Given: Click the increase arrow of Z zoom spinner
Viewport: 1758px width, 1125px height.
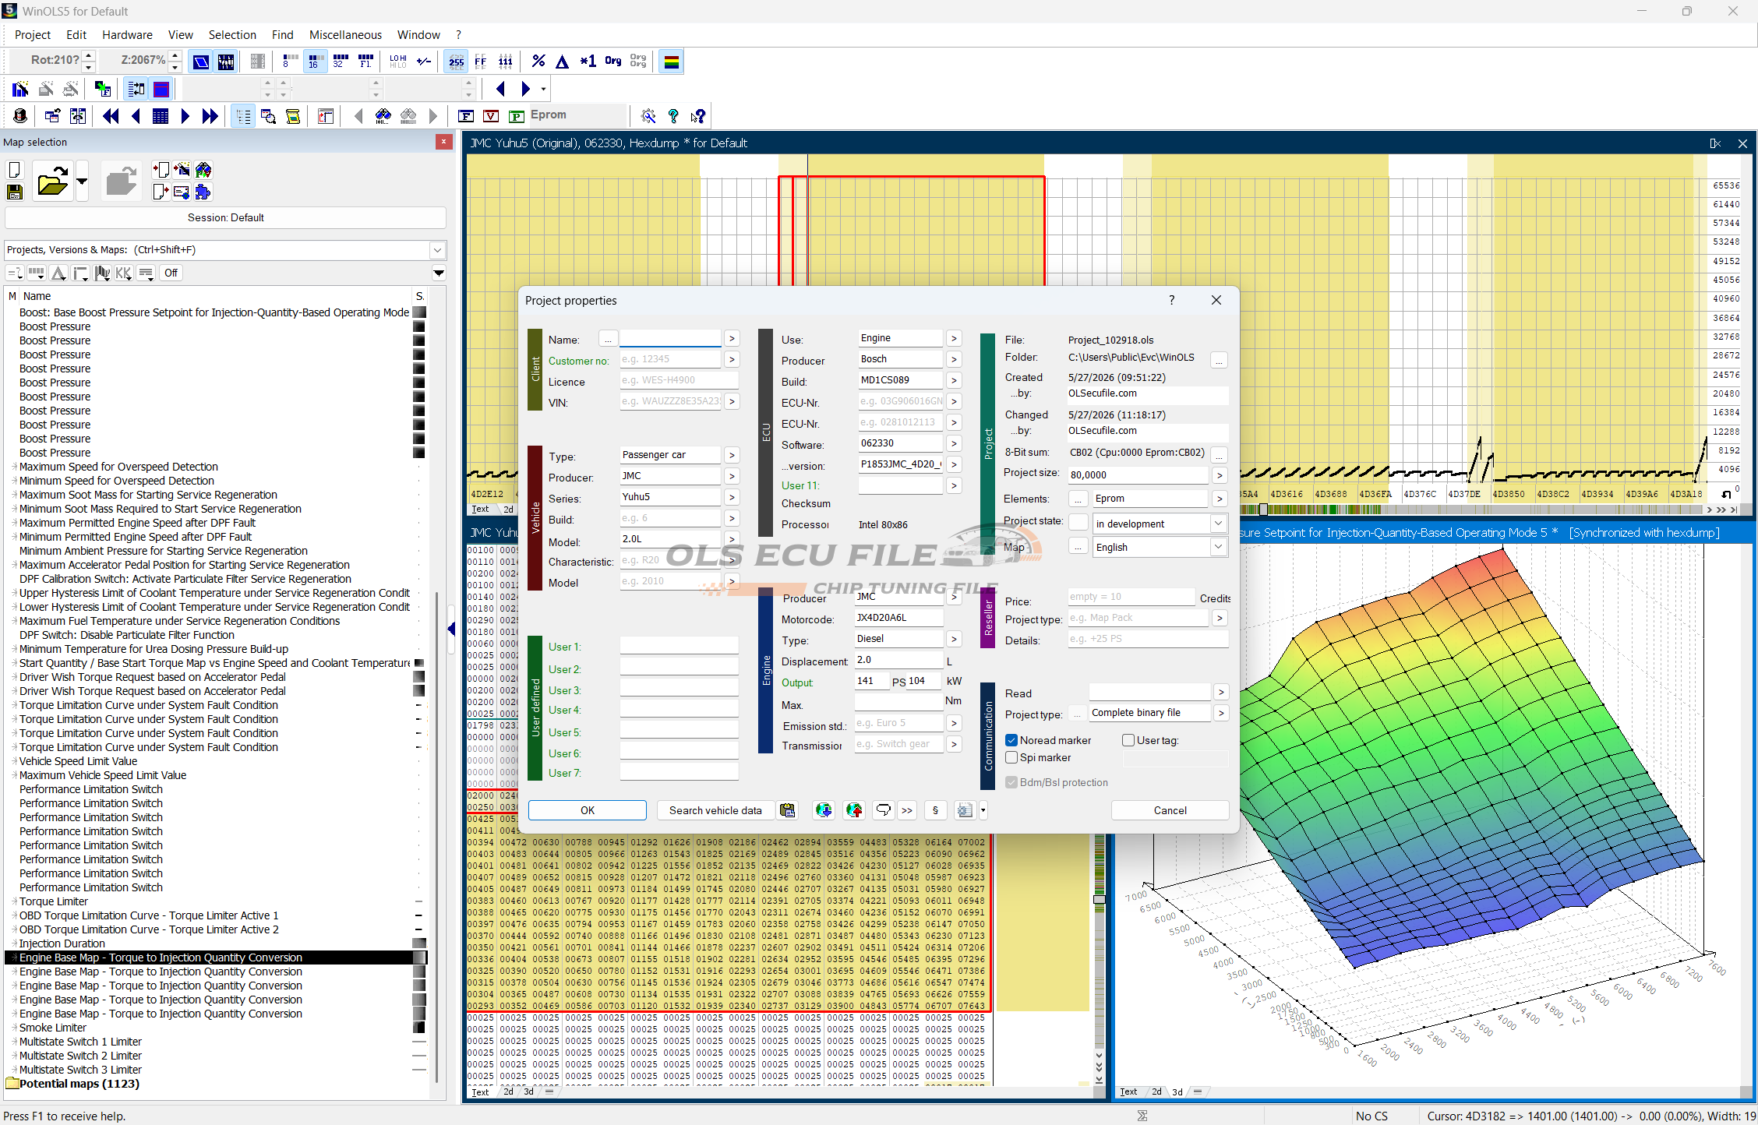Looking at the screenshot, I should (x=175, y=55).
